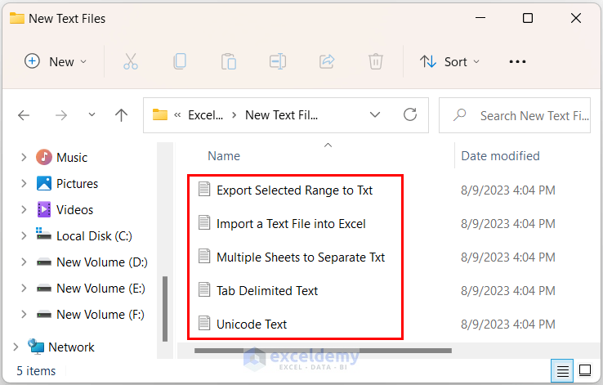Image resolution: width=603 pixels, height=385 pixels.
Task: Open the See more ellipsis menu
Action: tap(517, 61)
